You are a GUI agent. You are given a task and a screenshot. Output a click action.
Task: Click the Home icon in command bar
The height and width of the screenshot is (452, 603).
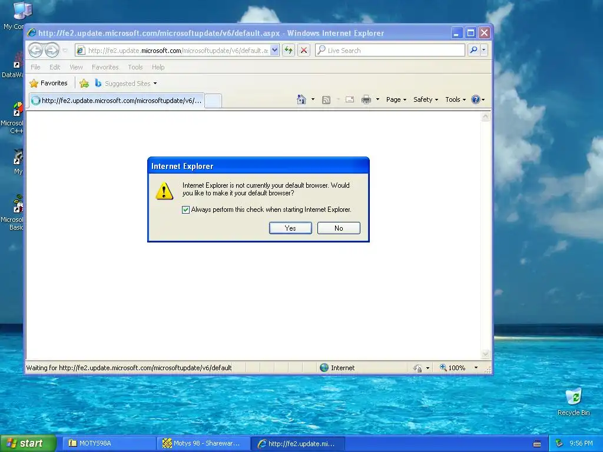[301, 99]
